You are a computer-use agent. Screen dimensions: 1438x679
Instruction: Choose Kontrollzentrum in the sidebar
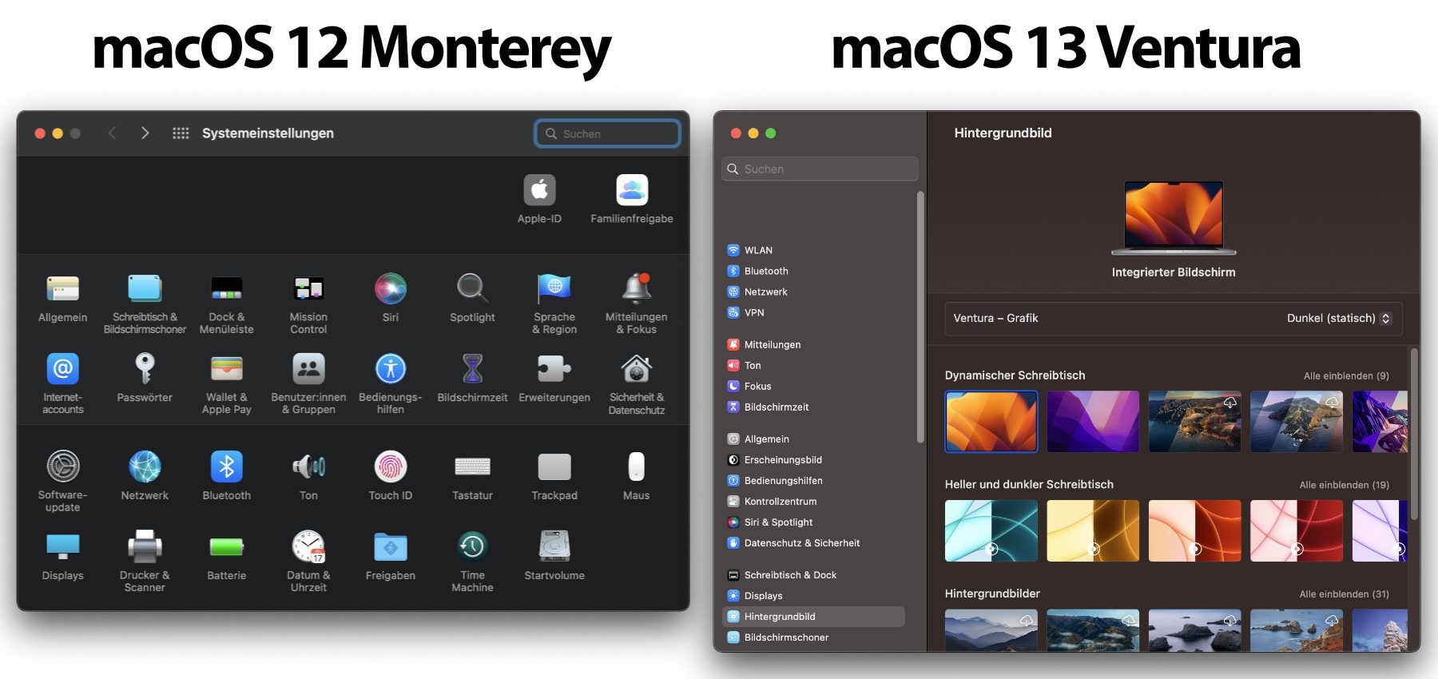coord(780,502)
